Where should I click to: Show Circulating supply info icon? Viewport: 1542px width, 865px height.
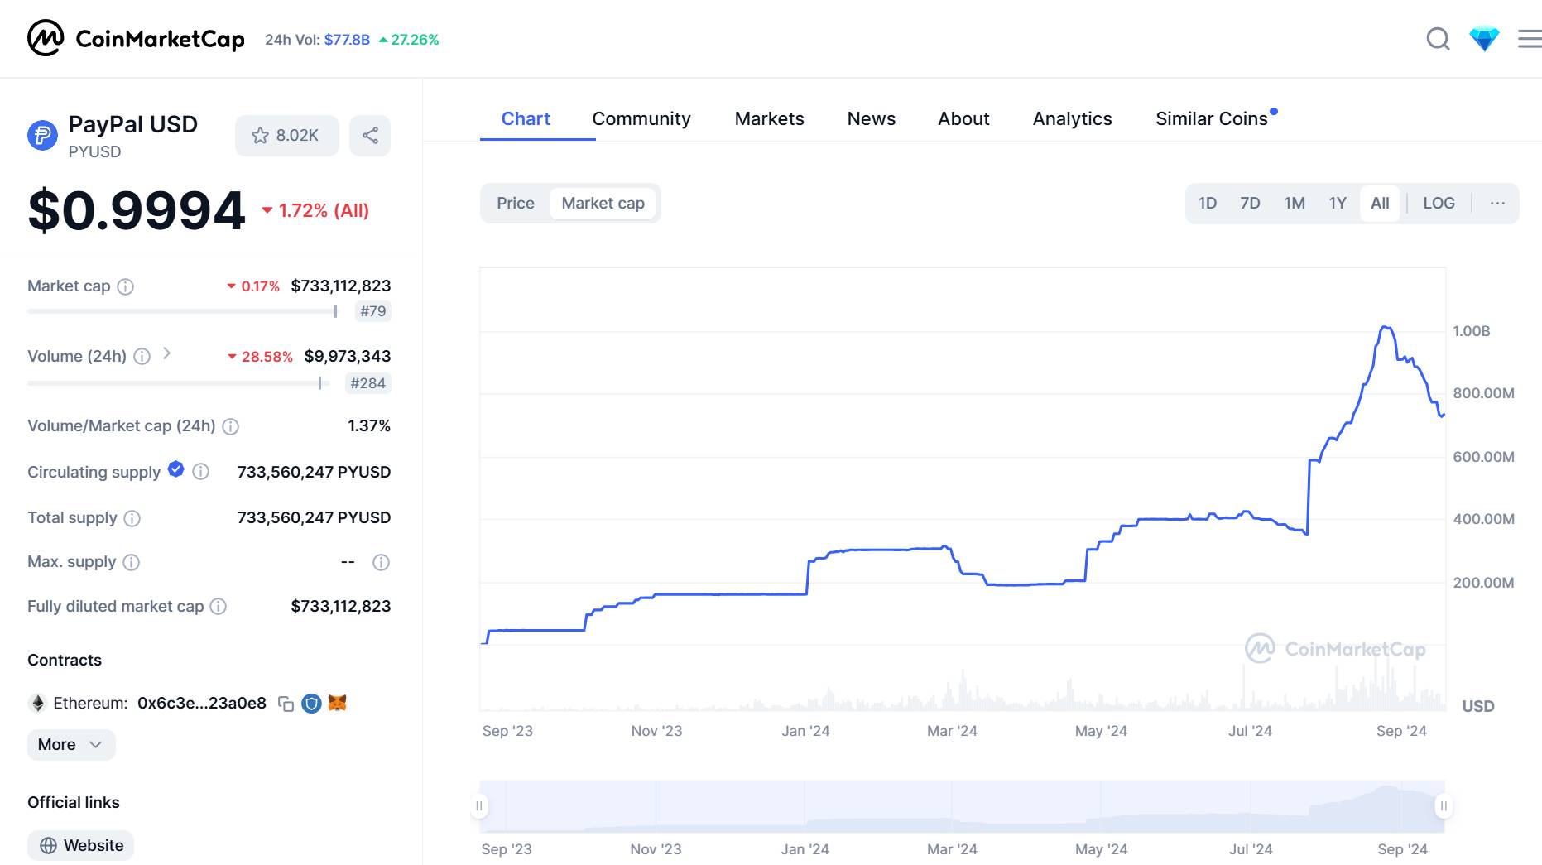(x=200, y=472)
